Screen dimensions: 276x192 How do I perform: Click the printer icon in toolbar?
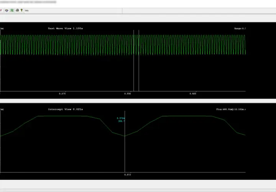17,10
